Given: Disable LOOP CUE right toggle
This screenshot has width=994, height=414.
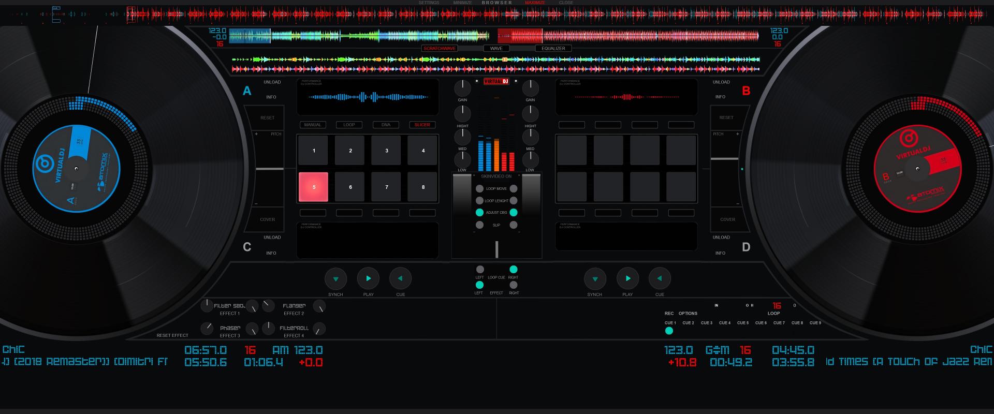Looking at the screenshot, I should click(514, 270).
